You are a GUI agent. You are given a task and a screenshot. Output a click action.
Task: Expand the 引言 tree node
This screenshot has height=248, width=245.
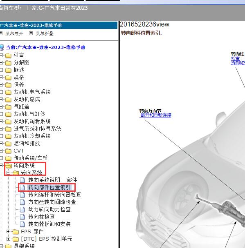1,55
